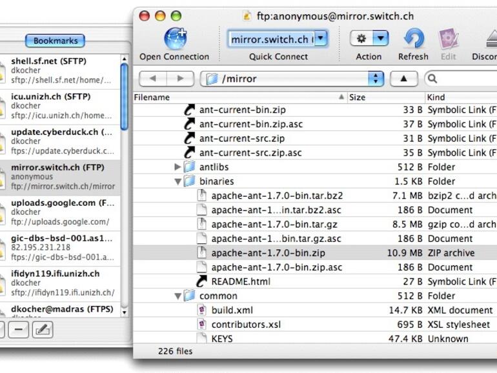Click the bookmark list scrollbar thumb

coord(124,97)
